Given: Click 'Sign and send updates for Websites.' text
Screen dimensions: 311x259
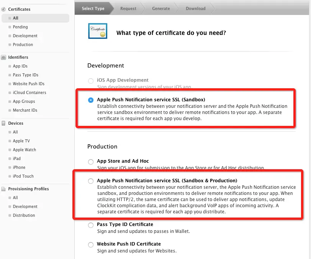Looking at the screenshot, I should pos(137,251).
